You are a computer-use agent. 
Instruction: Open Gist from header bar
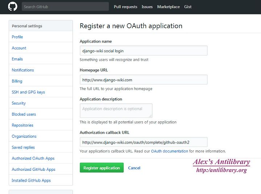click(188, 7)
